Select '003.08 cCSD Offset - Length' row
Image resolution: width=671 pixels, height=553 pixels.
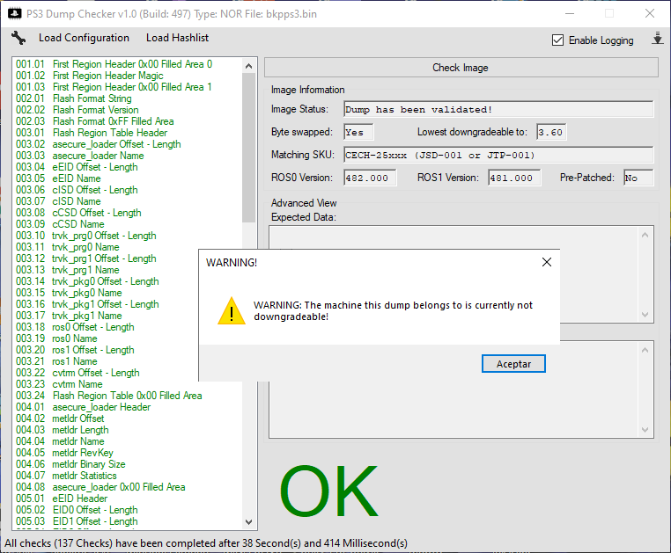point(78,213)
